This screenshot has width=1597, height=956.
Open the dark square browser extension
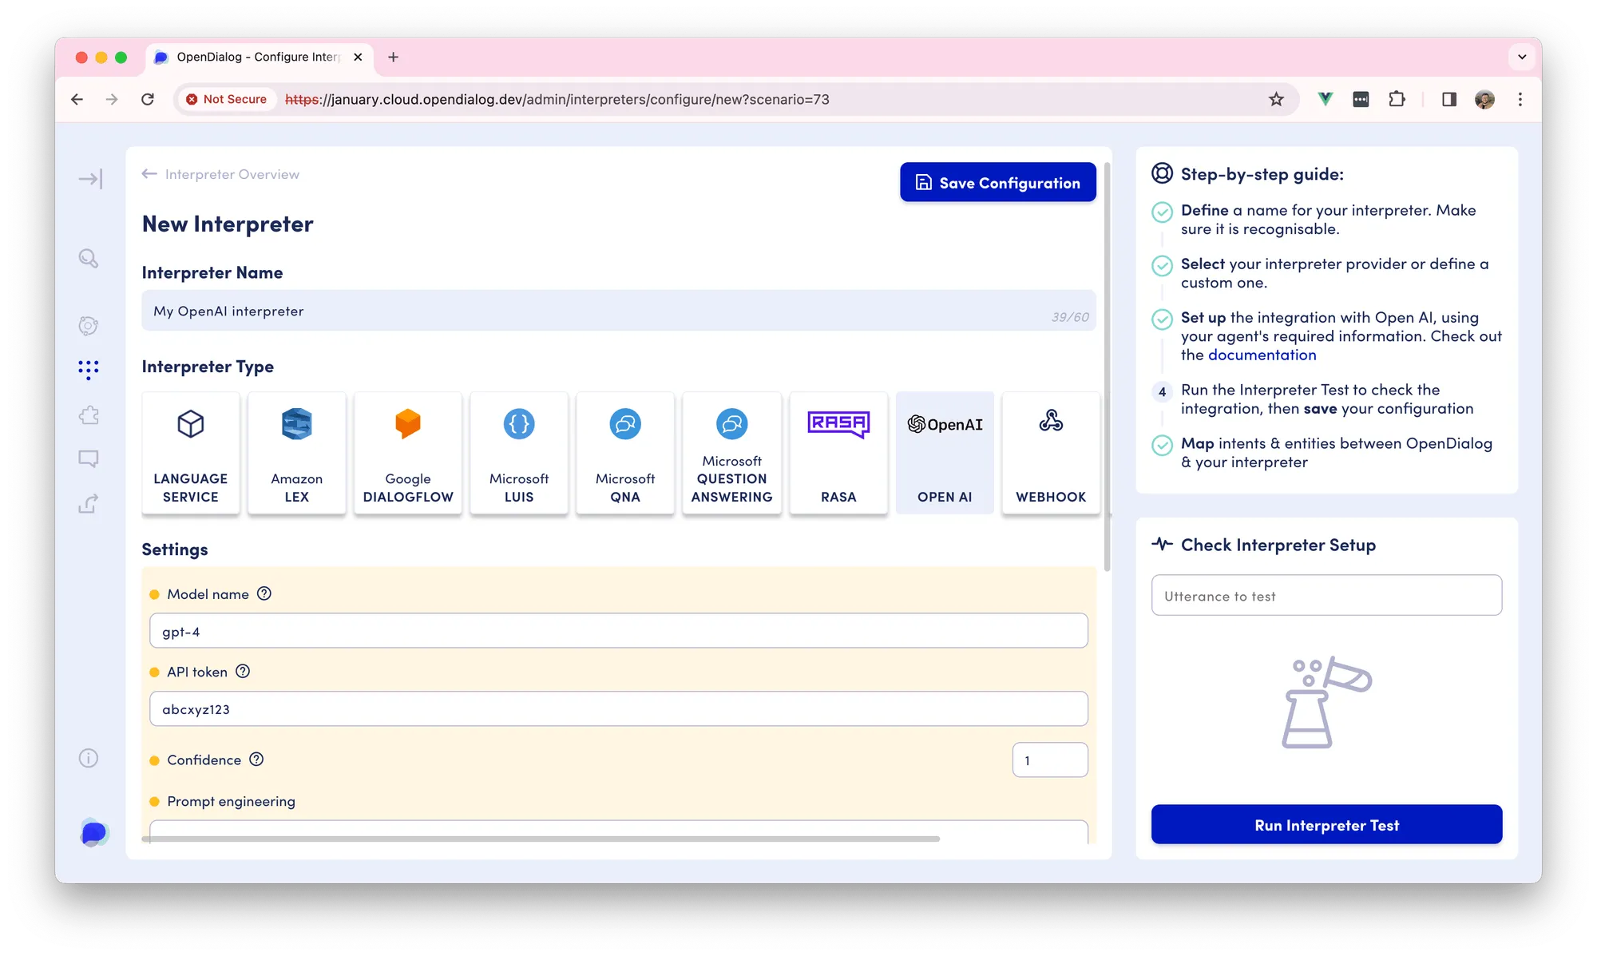(x=1361, y=99)
